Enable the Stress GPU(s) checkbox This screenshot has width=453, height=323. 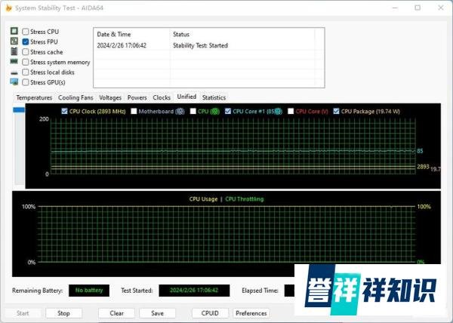pyautogui.click(x=26, y=82)
